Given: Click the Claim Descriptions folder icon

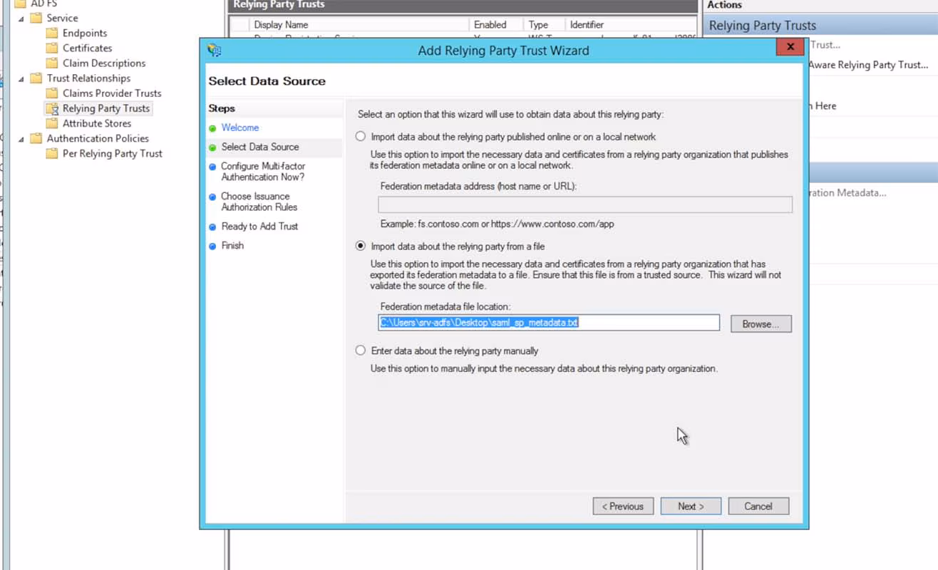Looking at the screenshot, I should [53, 63].
